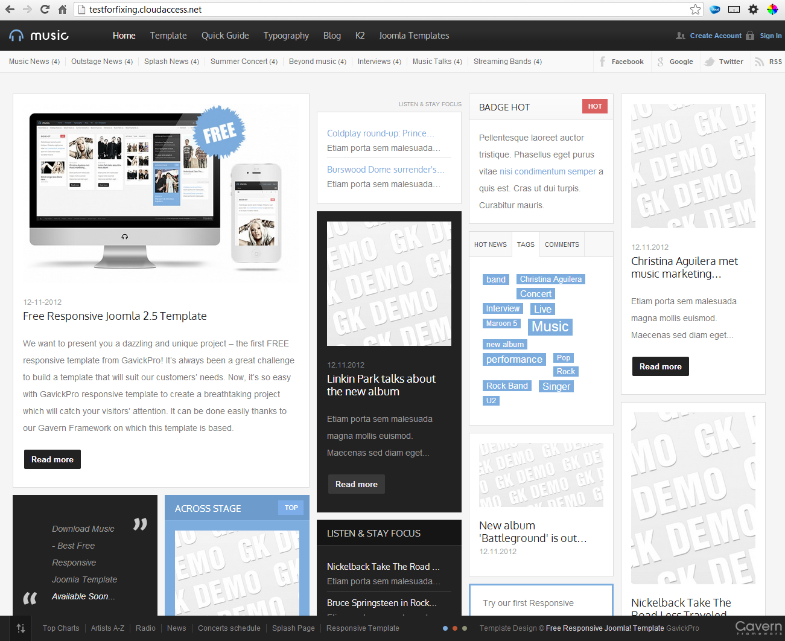
Task: Open the browser home page icon
Action: click(x=63, y=9)
